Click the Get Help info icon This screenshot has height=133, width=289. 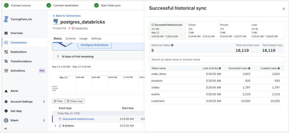(x=6, y=111)
